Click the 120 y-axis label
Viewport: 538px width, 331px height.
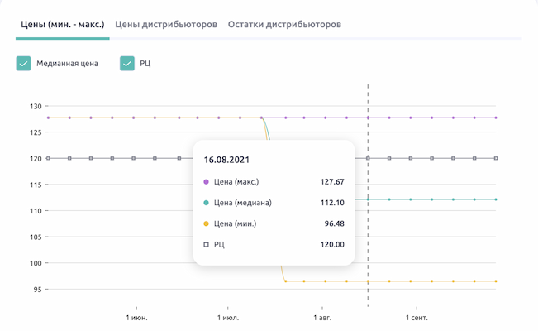pyautogui.click(x=36, y=158)
